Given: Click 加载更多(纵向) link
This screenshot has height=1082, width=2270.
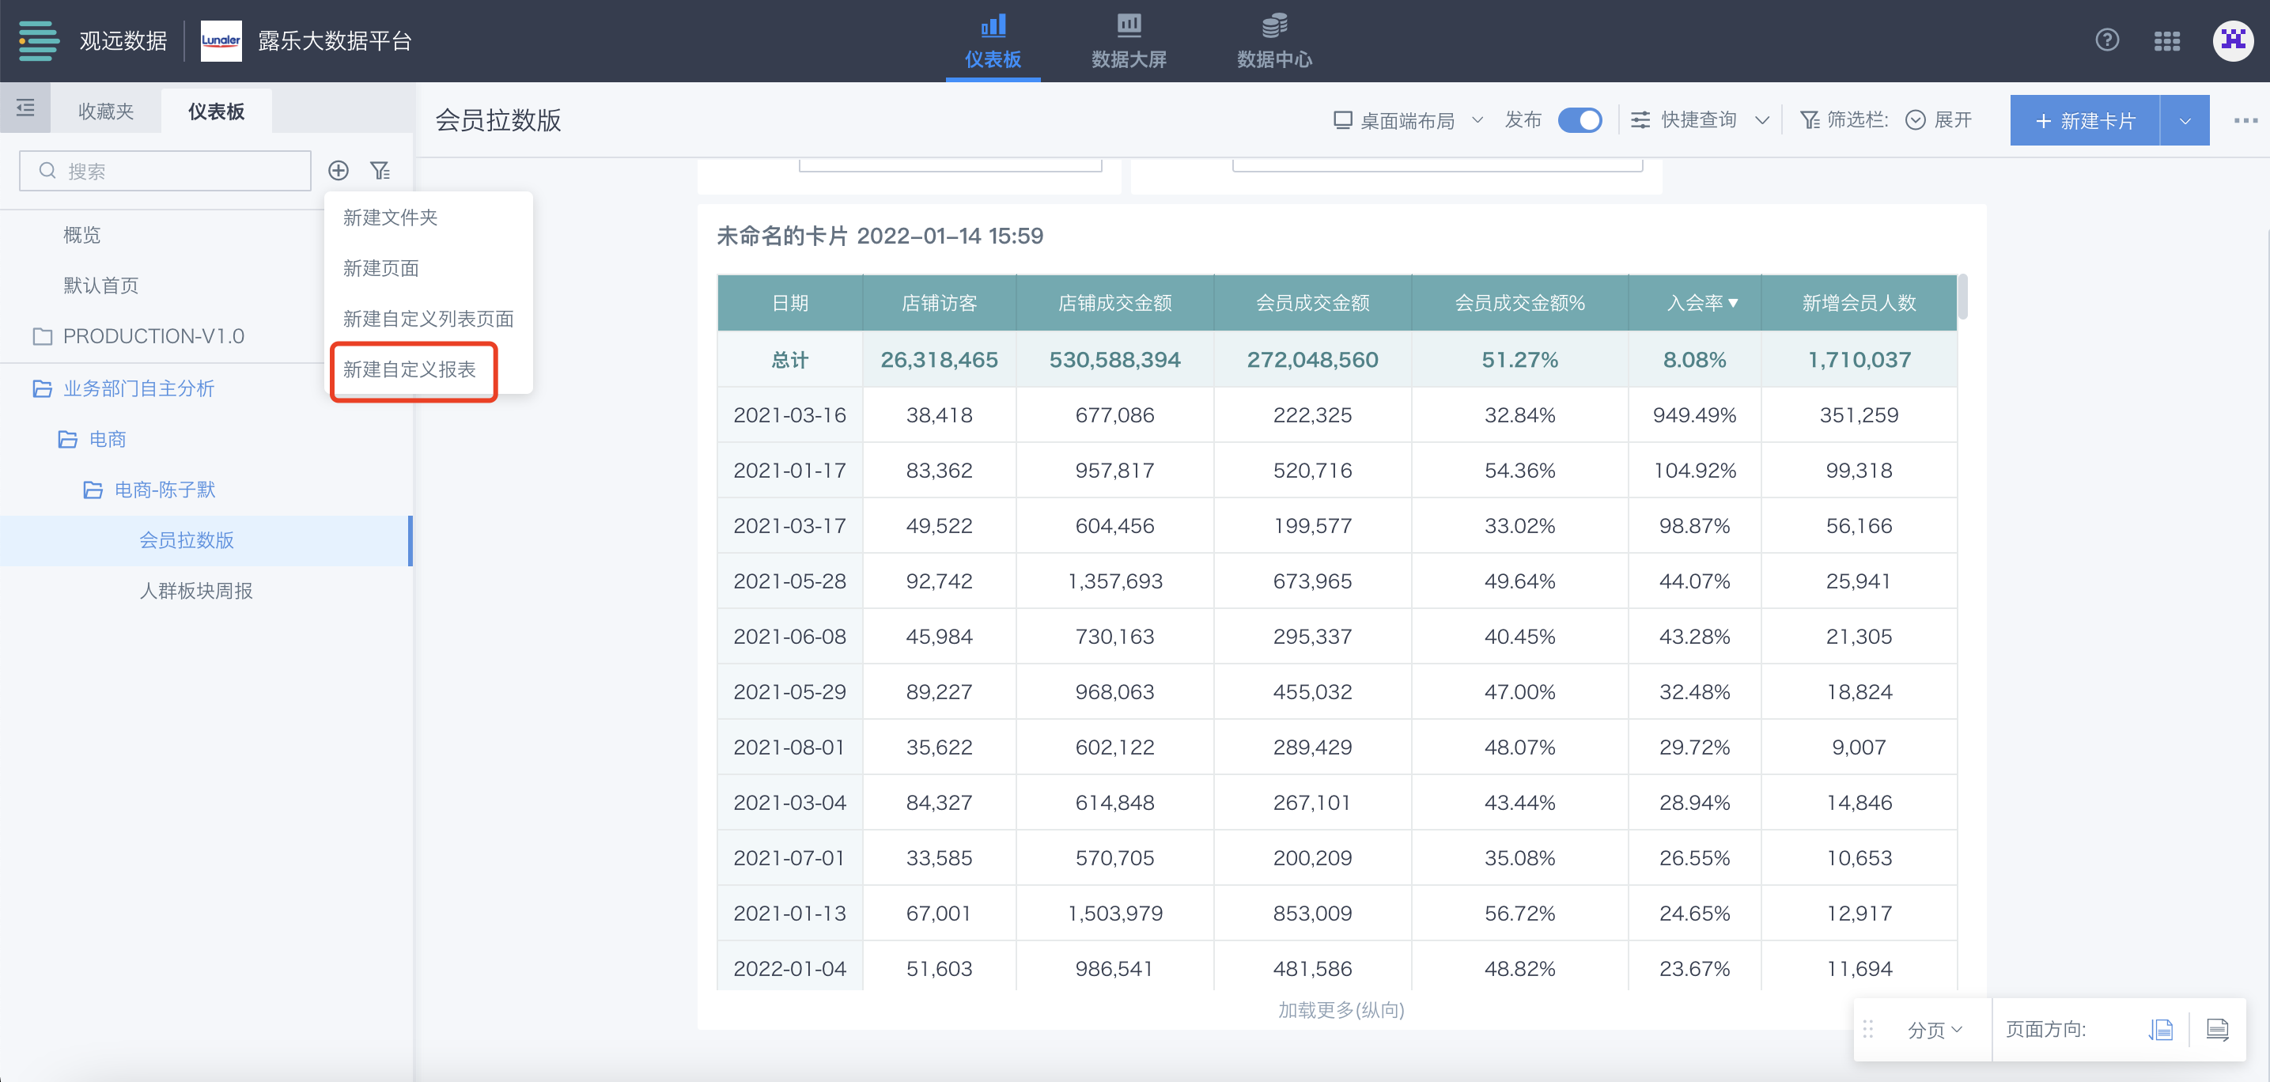Looking at the screenshot, I should (1341, 1010).
